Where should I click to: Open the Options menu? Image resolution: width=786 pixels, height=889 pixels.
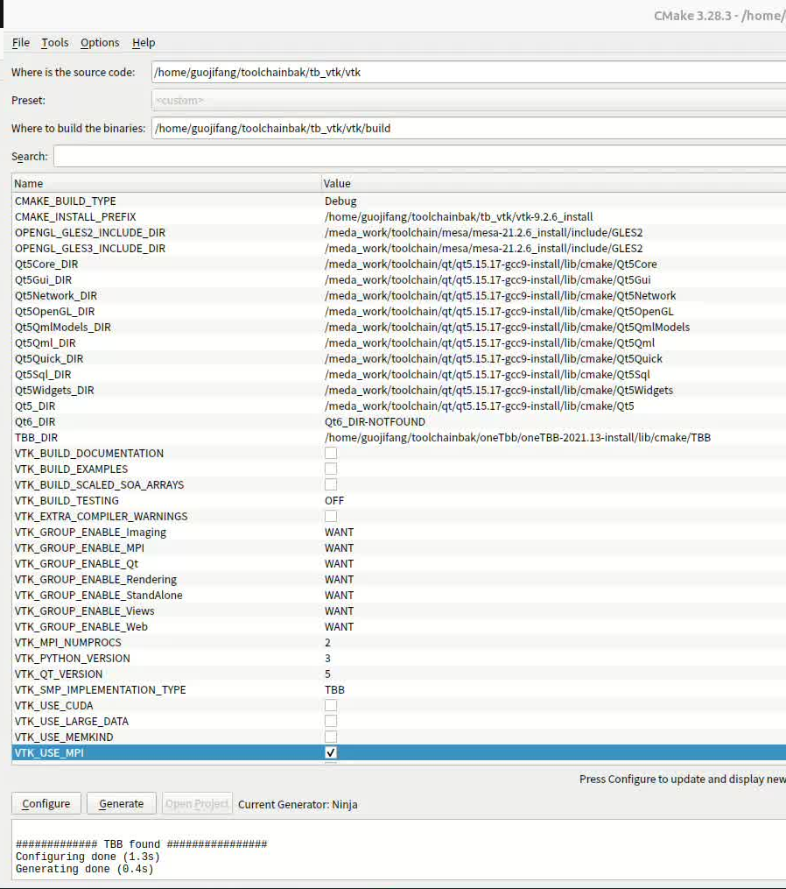99,42
